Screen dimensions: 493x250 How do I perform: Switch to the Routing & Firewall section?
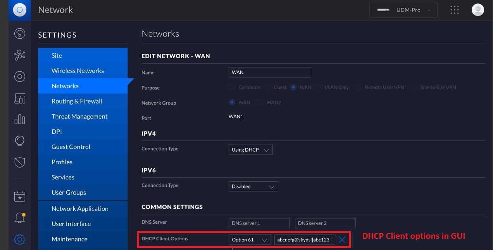[x=77, y=101]
